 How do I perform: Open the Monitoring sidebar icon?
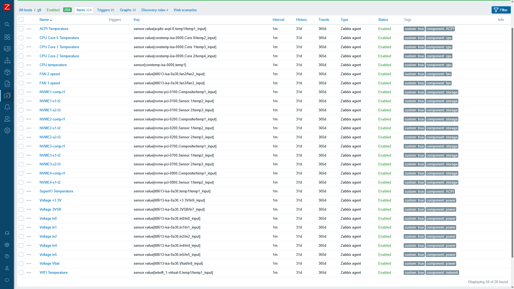click(x=7, y=49)
